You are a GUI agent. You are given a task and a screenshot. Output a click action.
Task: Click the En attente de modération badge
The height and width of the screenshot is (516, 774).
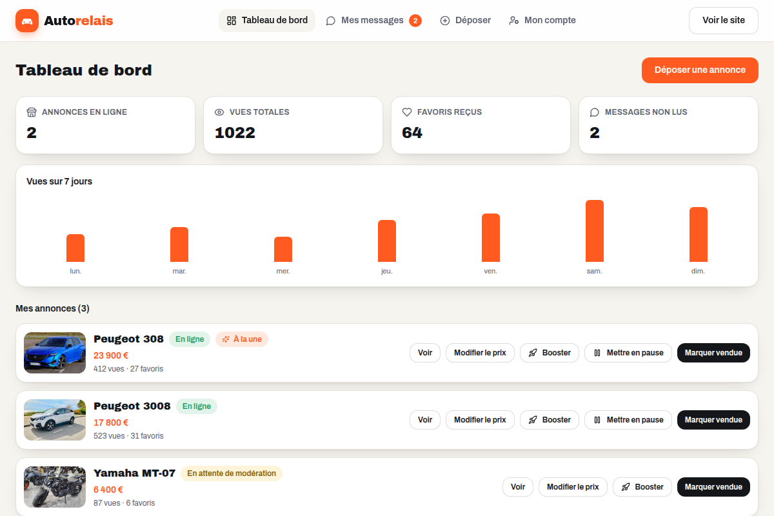[x=232, y=473]
